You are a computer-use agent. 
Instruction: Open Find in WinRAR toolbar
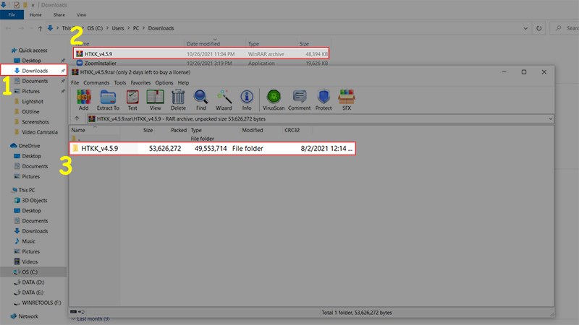click(201, 100)
